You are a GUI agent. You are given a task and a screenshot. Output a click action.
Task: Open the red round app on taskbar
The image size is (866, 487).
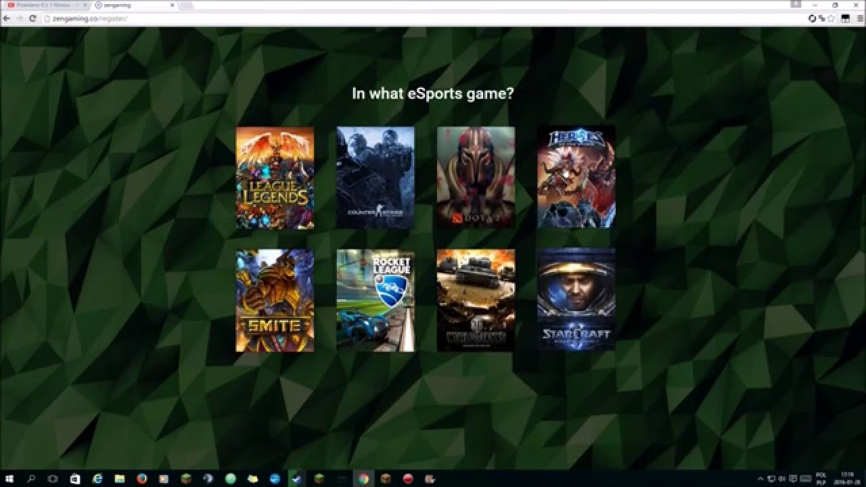407,478
